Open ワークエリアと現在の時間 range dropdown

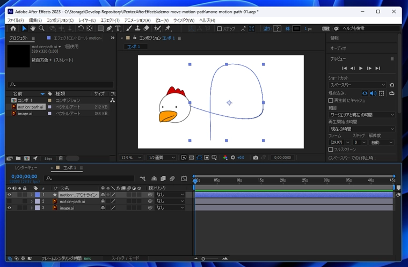click(x=362, y=115)
